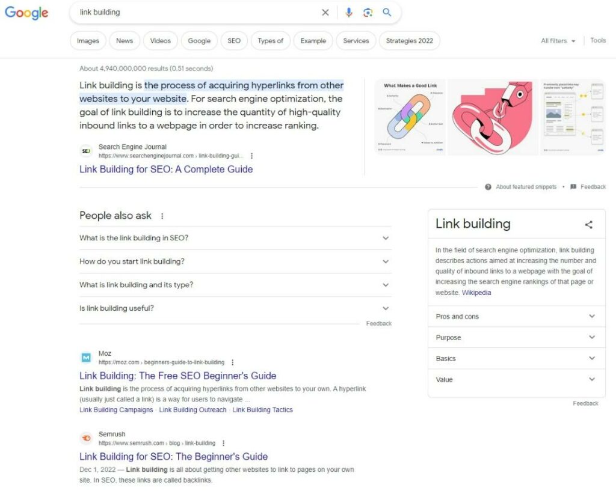Click the 'What Makes a Good Link' thumbnail

click(409, 117)
